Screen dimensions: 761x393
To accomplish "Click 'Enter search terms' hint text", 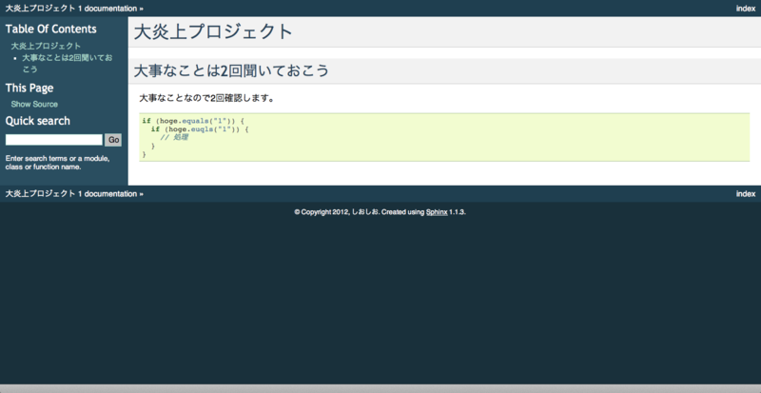I will pos(57,163).
